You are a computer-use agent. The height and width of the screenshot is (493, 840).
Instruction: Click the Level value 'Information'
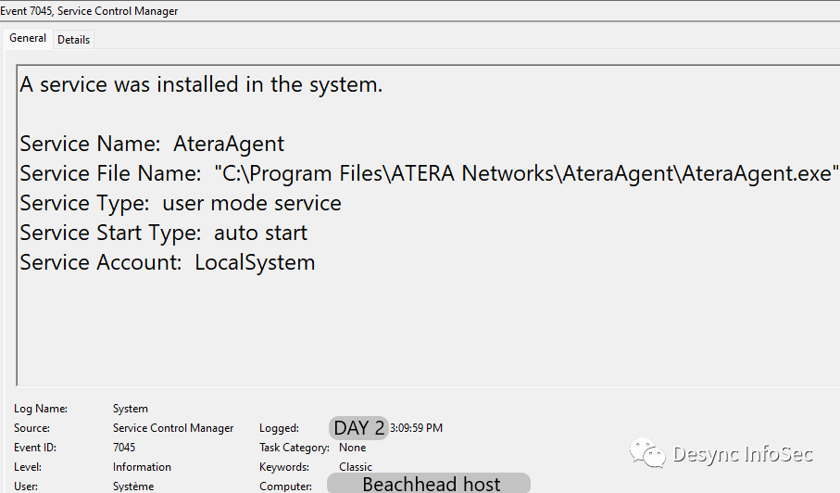tap(142, 467)
